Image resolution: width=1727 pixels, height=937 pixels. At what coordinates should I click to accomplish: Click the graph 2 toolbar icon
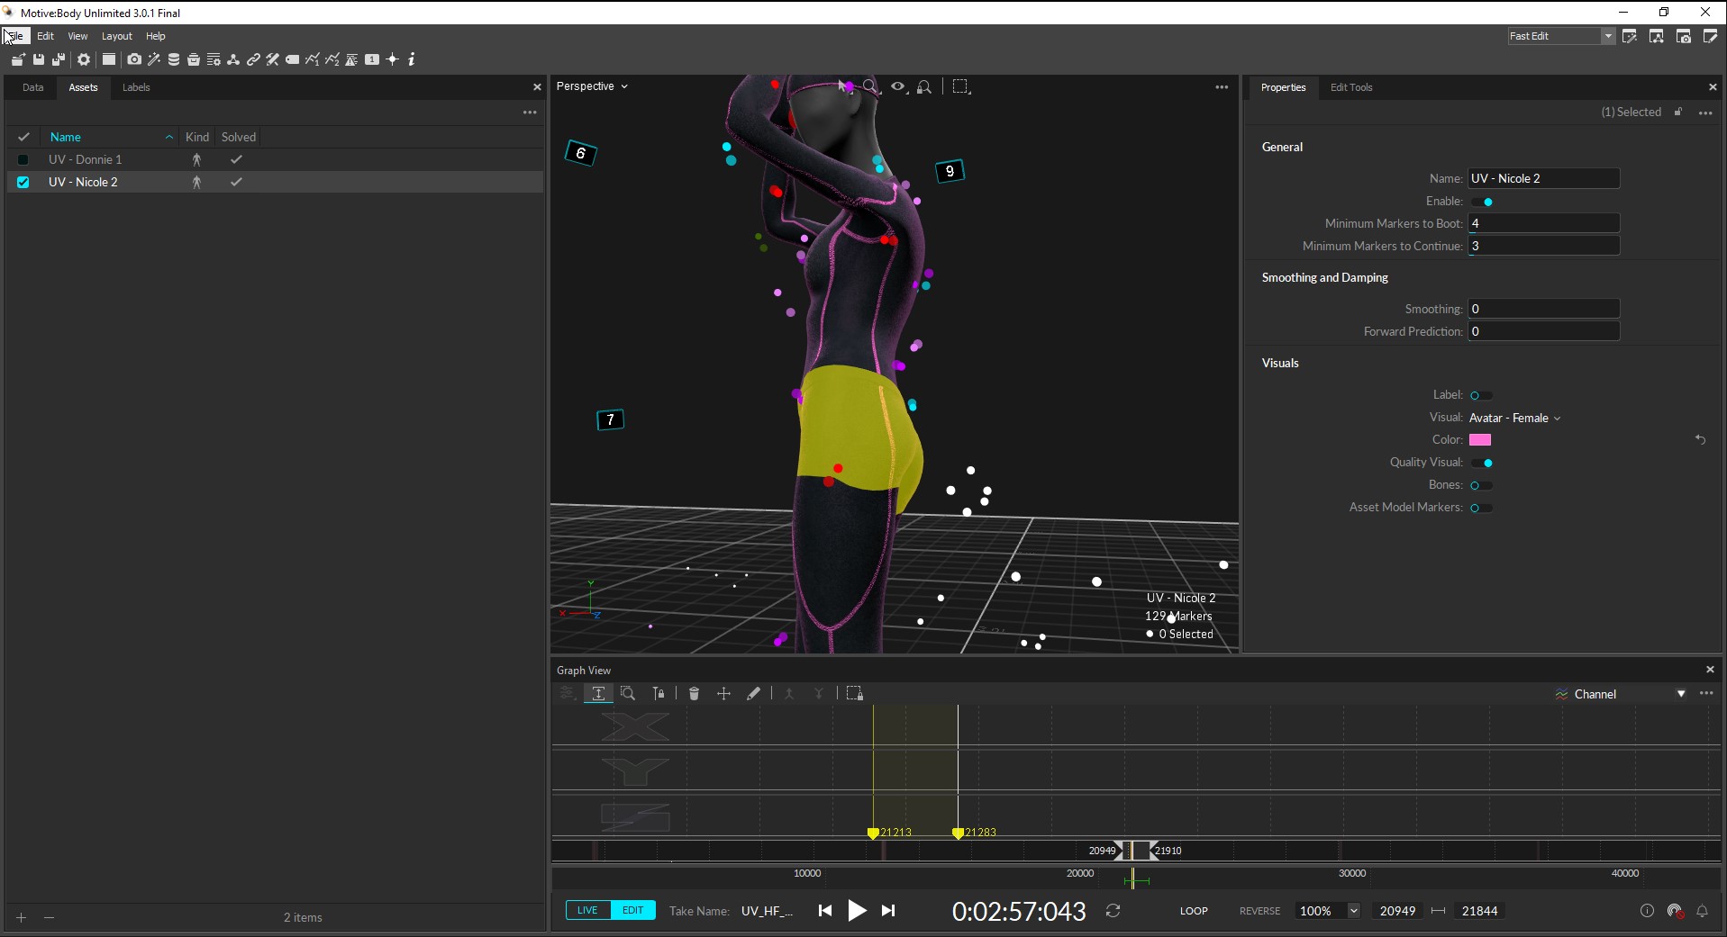[332, 59]
